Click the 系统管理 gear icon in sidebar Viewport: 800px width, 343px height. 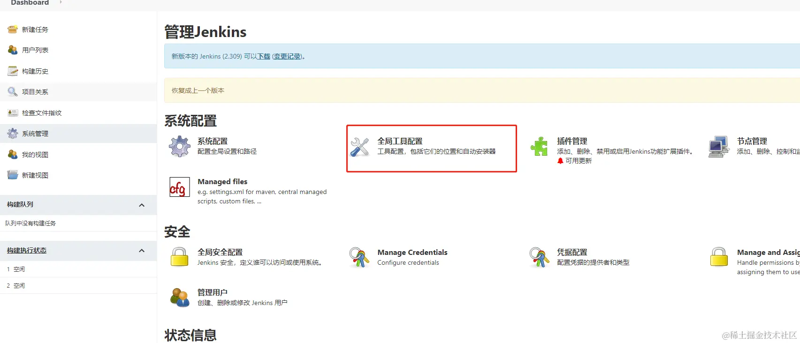click(x=13, y=133)
